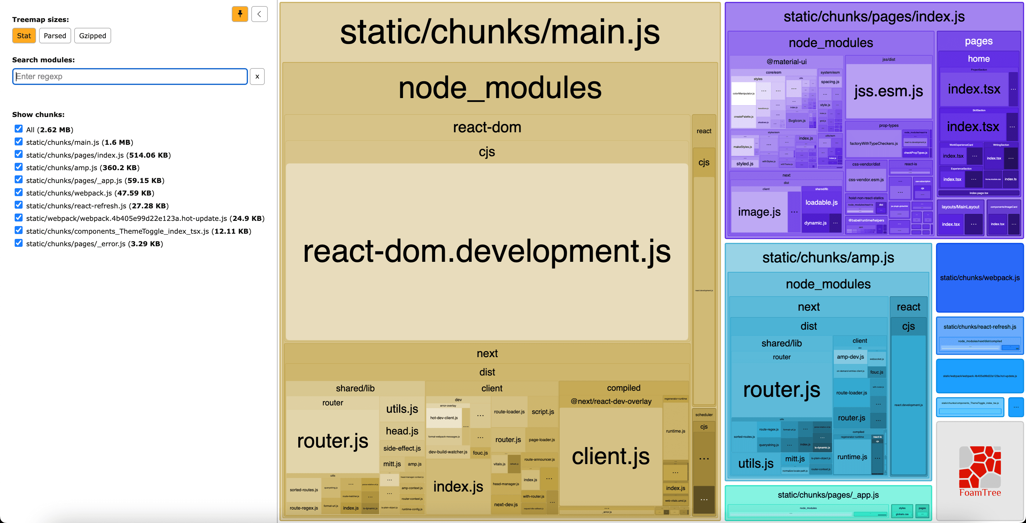Focus the Search modules regexp field
The image size is (1026, 523).
tap(130, 76)
